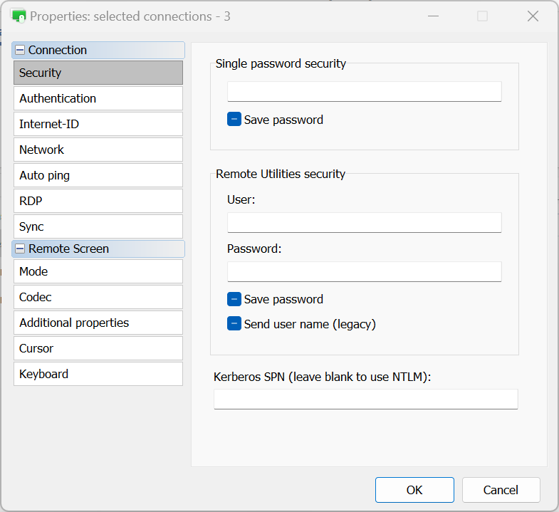Open the Authentication settings page
Image resolution: width=559 pixels, height=512 pixels.
click(x=98, y=98)
